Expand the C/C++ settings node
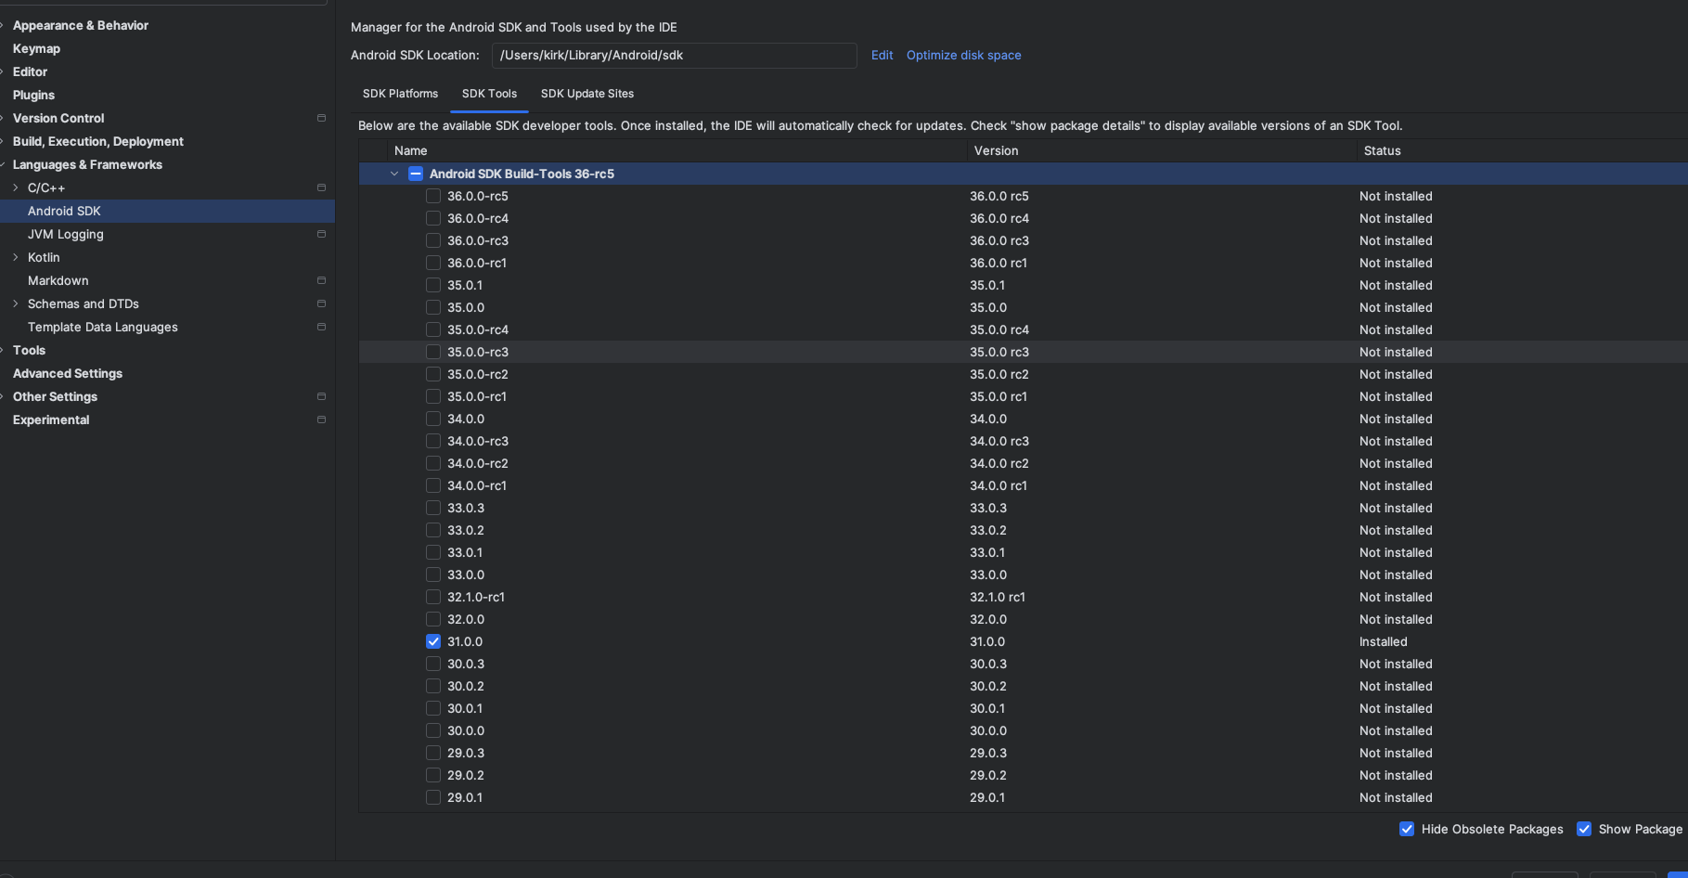This screenshot has height=878, width=1688. pos(16,187)
